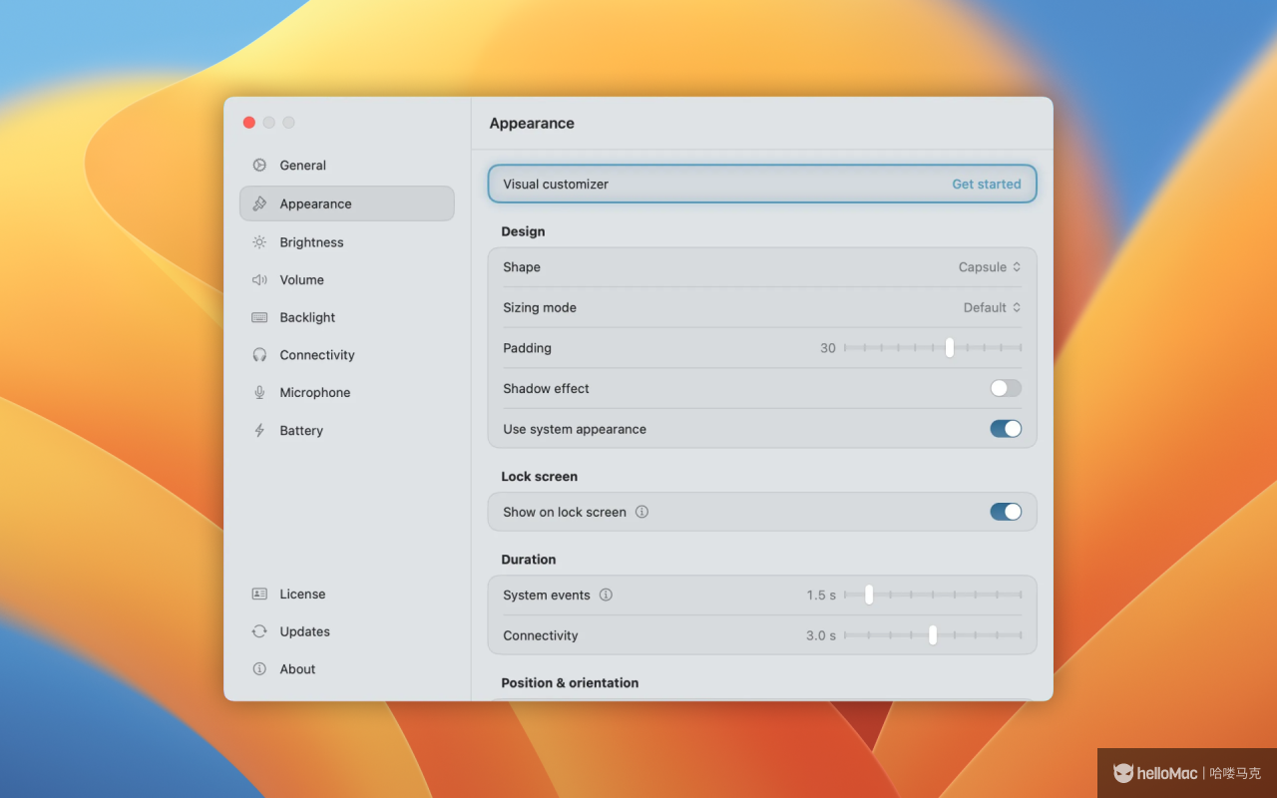Click the License card icon
Viewport: 1277px width, 798px height.
[259, 594]
